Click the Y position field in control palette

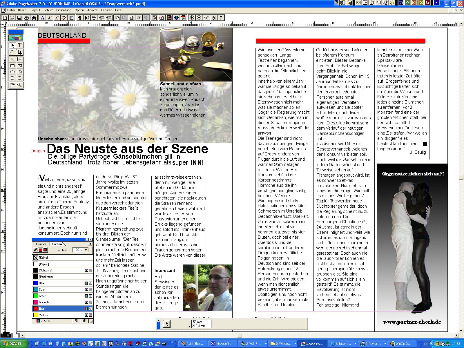(201, 326)
